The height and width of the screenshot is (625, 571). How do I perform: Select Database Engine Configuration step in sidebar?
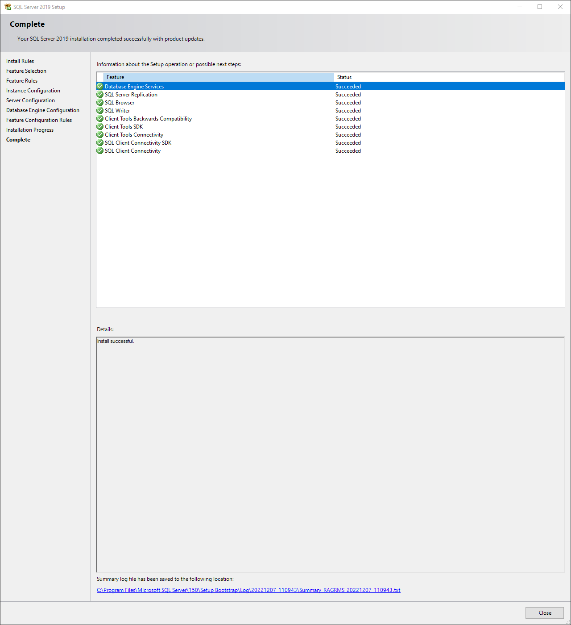43,110
